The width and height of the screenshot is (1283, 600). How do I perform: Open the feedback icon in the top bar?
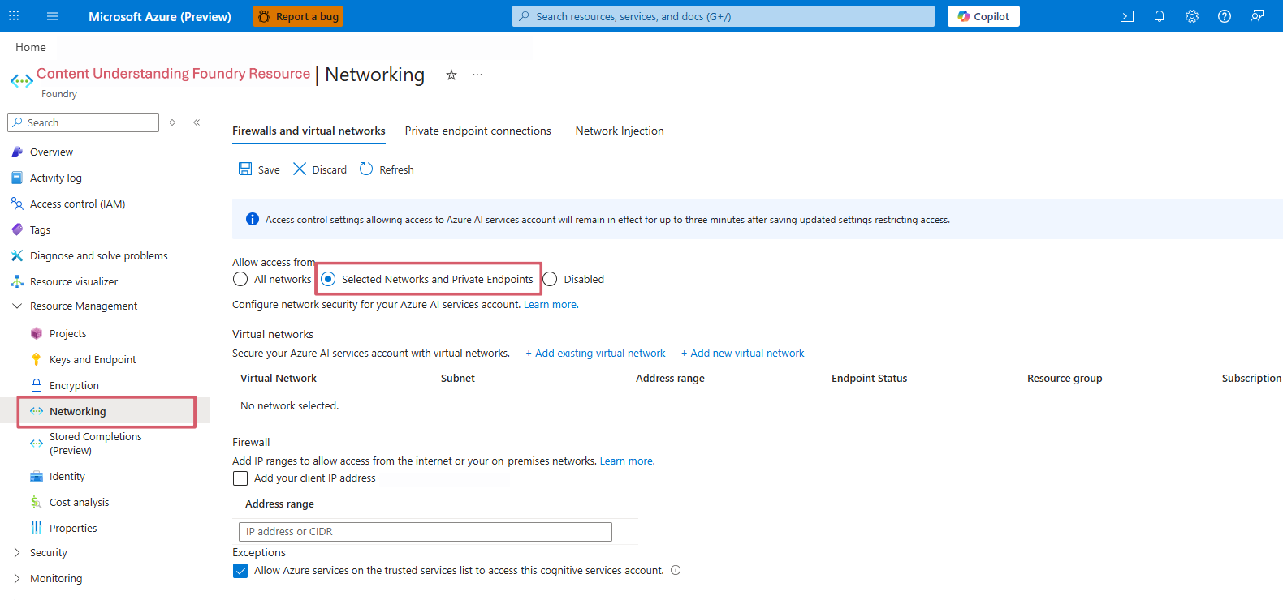1257,16
